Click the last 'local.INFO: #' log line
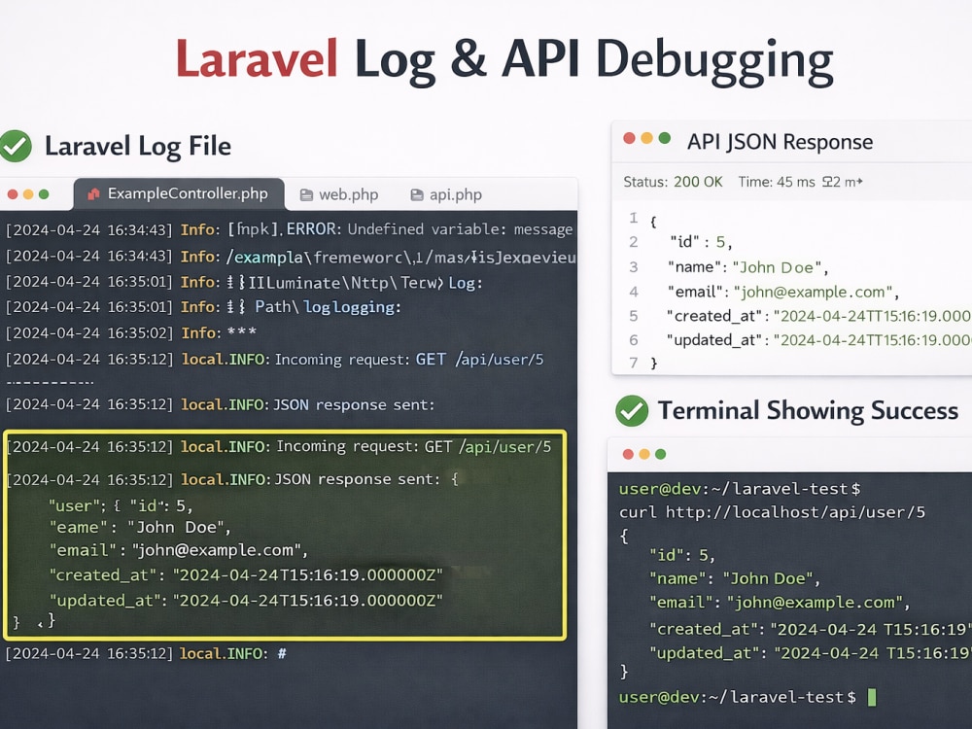The image size is (972, 729). click(x=146, y=653)
